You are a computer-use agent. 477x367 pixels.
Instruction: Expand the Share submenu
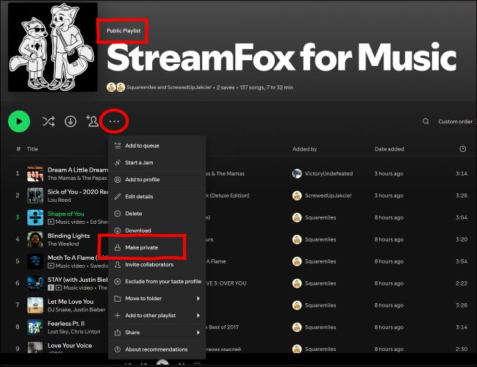(x=157, y=333)
